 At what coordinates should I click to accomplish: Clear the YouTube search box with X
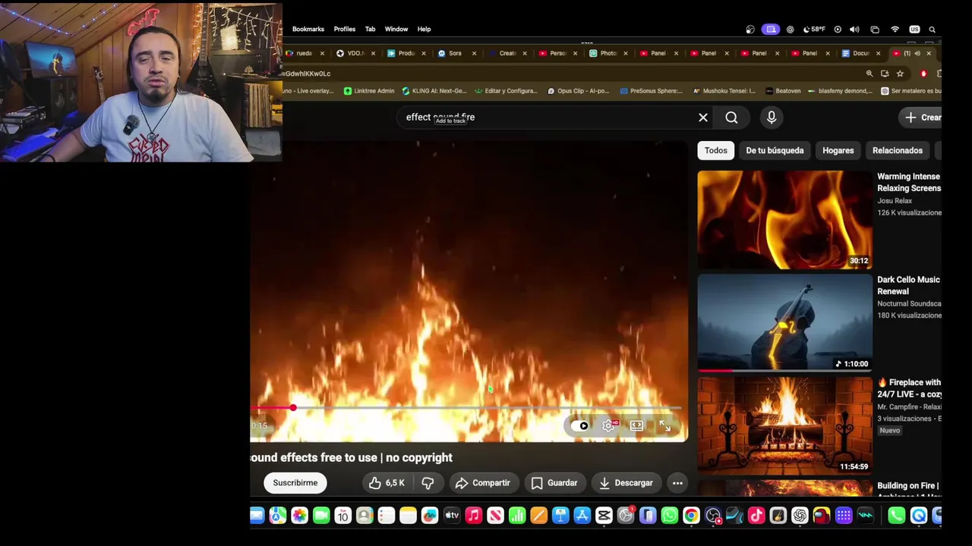pyautogui.click(x=703, y=118)
